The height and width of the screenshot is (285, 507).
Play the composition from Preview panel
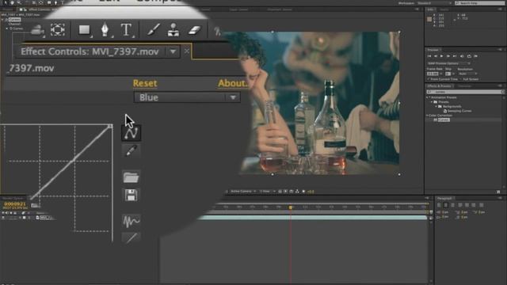[x=442, y=56]
